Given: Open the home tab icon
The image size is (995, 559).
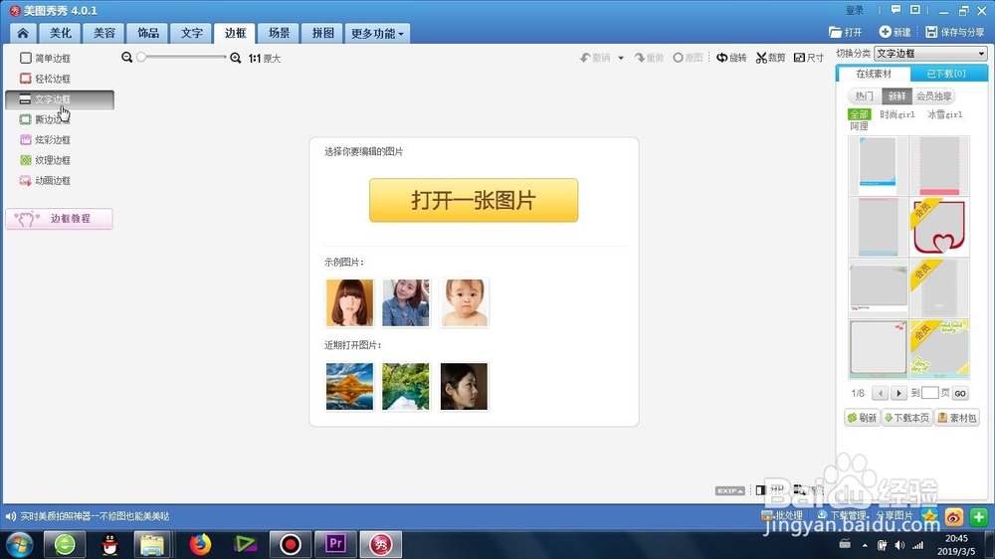Looking at the screenshot, I should [x=23, y=33].
